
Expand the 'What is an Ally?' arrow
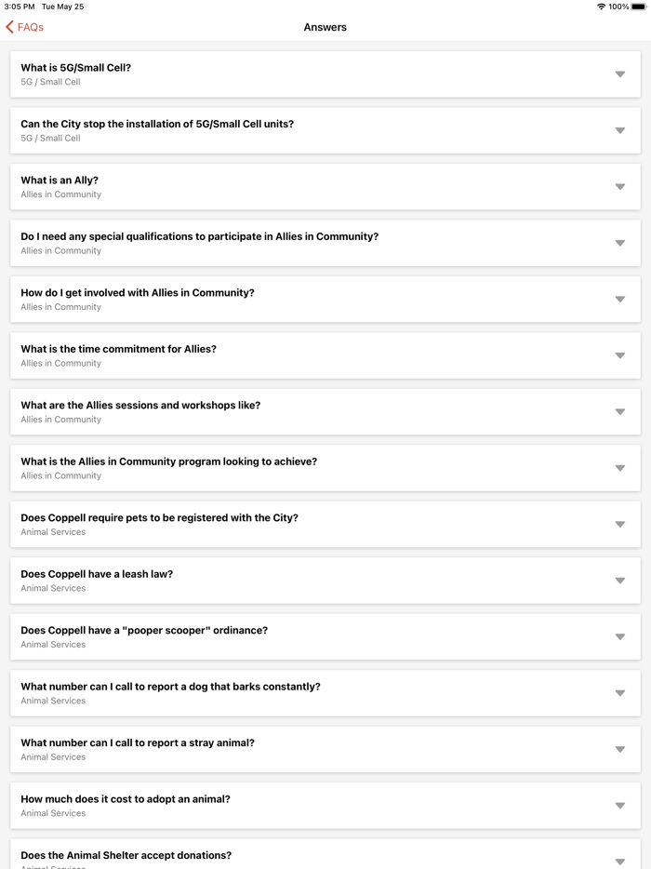(x=619, y=187)
